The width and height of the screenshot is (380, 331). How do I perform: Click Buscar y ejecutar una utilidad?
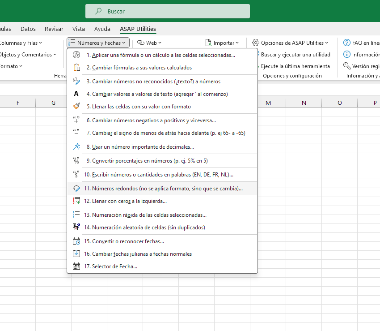coord(295,55)
